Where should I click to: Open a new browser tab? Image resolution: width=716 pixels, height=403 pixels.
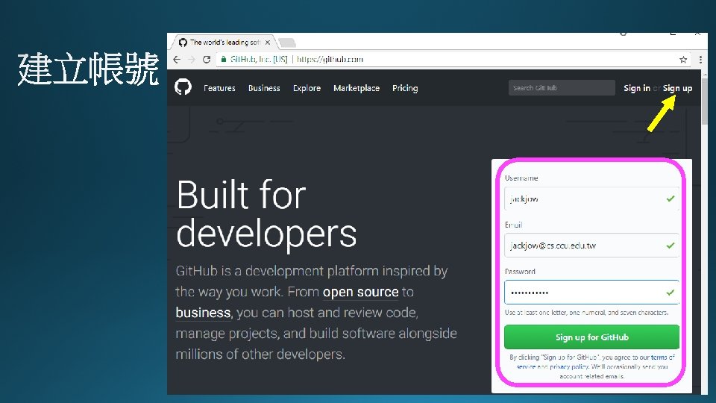(287, 43)
